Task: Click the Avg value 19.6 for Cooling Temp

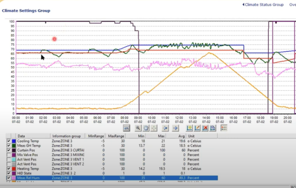Action: pyautogui.click(x=182, y=141)
